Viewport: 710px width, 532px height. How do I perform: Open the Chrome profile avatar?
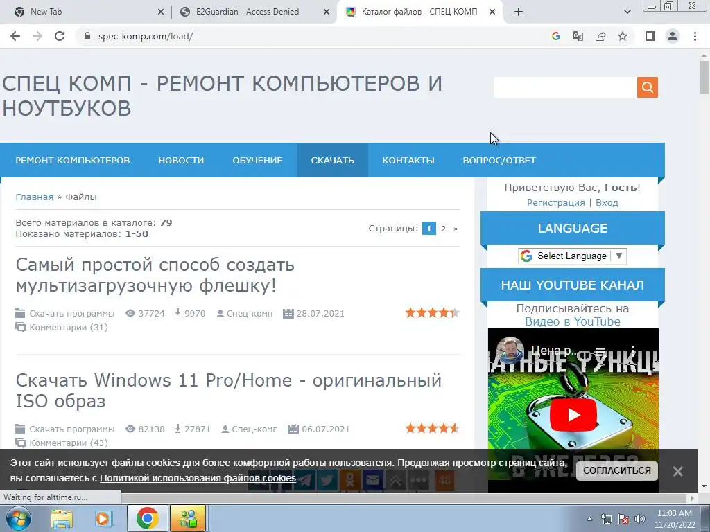(x=673, y=36)
